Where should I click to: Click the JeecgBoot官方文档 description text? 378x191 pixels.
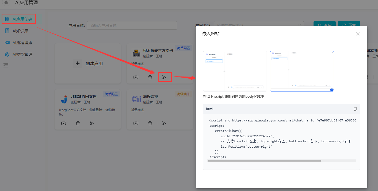tap(87, 112)
